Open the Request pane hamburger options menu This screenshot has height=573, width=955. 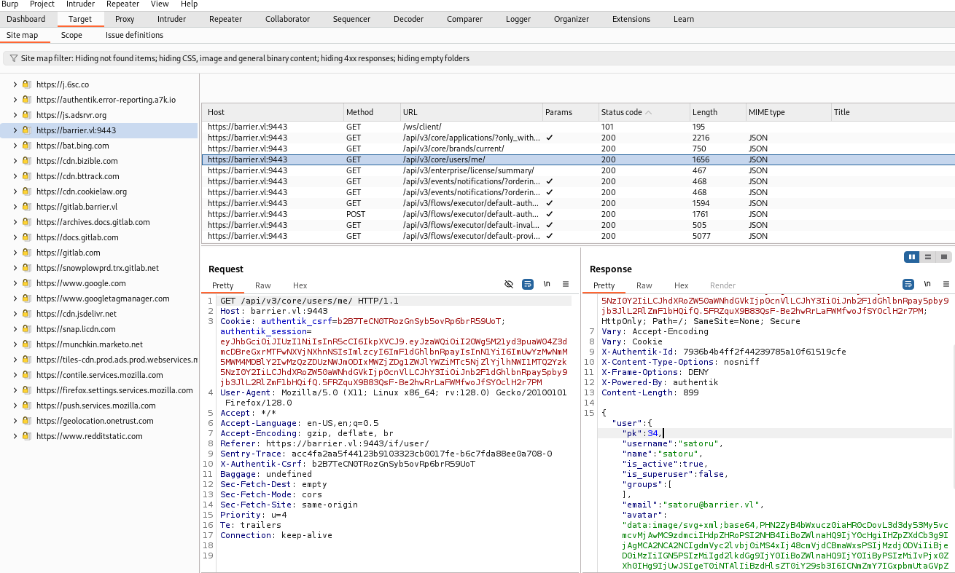(x=566, y=284)
